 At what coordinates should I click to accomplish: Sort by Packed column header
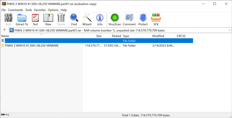pos(112,36)
